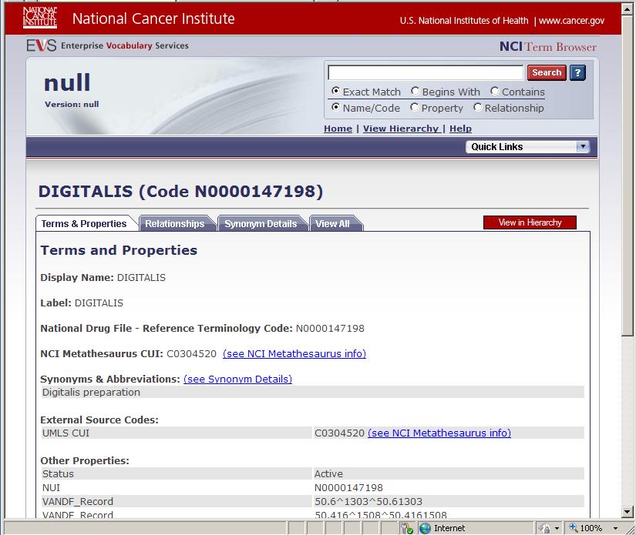Click inside the search text field
The height and width of the screenshot is (535, 636).
coord(426,73)
